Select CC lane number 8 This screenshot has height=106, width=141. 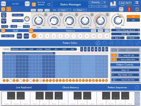pyautogui.click(x=107, y=49)
